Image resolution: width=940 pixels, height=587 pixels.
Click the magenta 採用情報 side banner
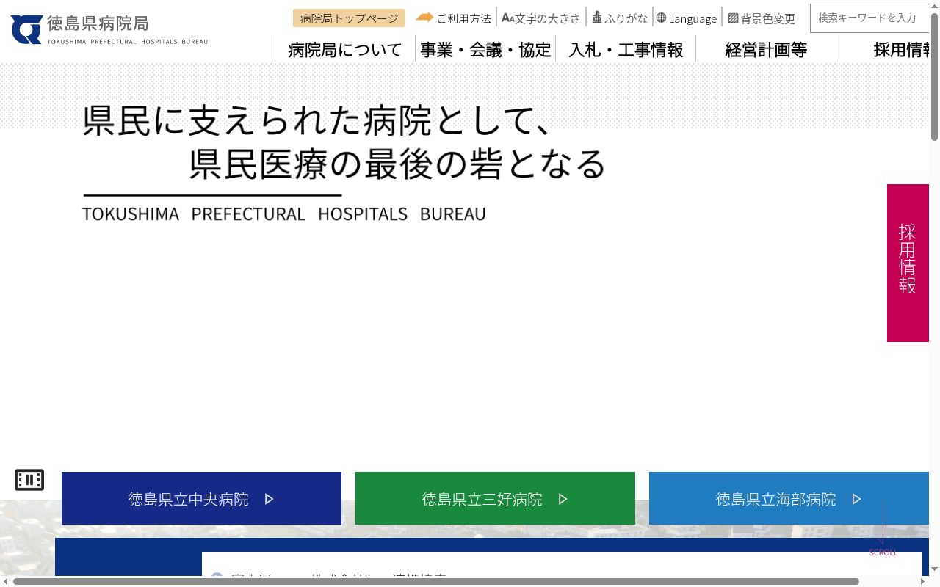[x=908, y=263]
